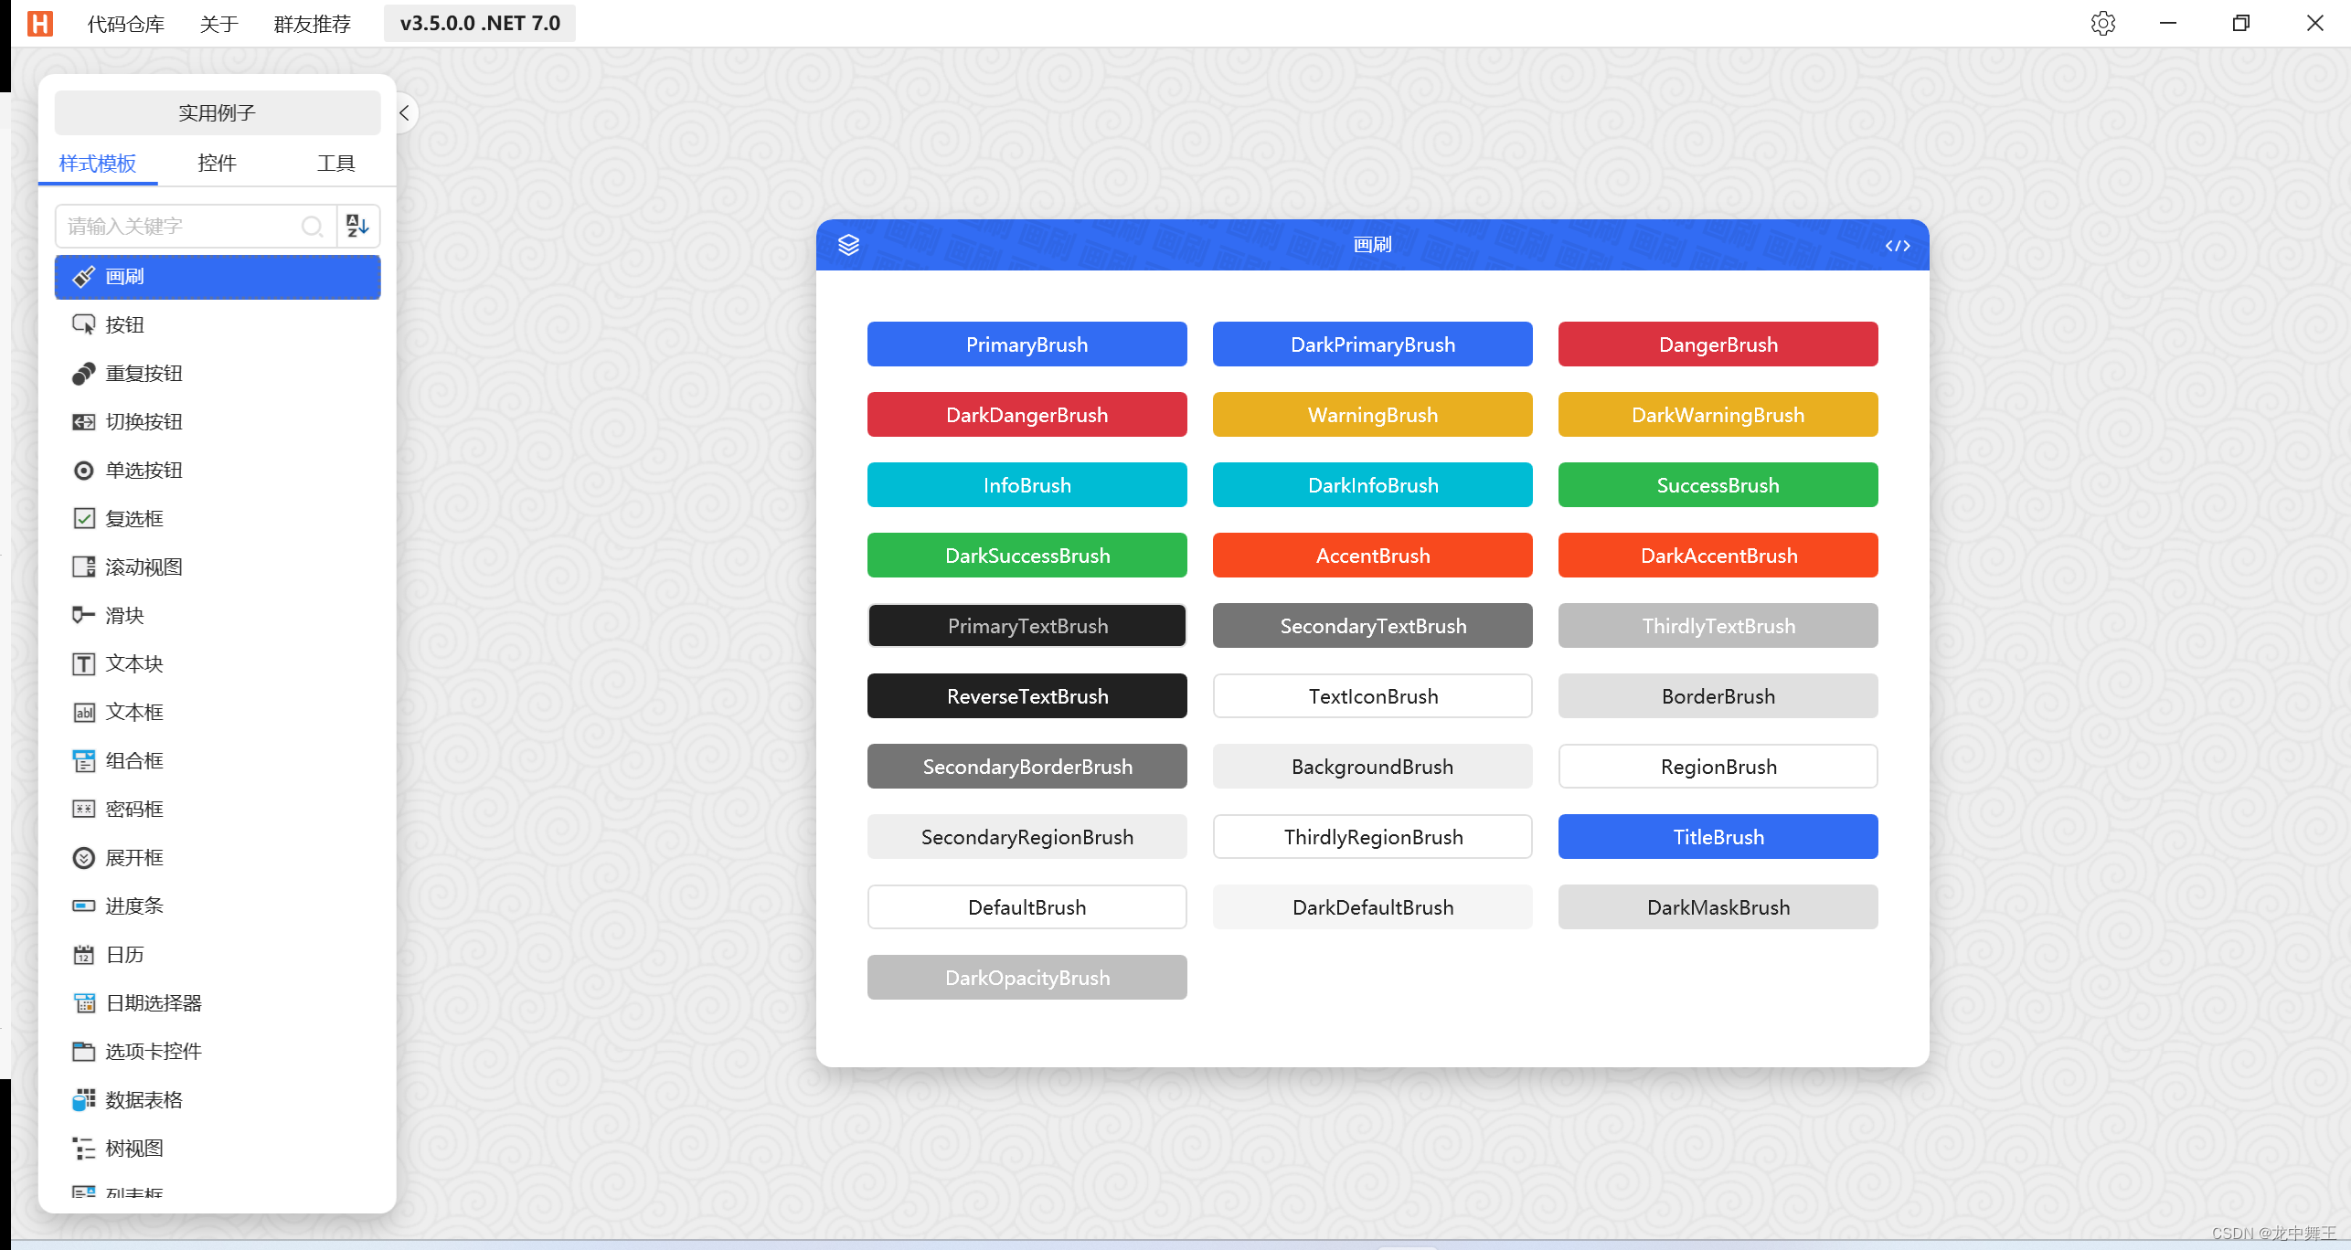Open the 密码框 password box icon
The height and width of the screenshot is (1250, 2351).
(83, 809)
